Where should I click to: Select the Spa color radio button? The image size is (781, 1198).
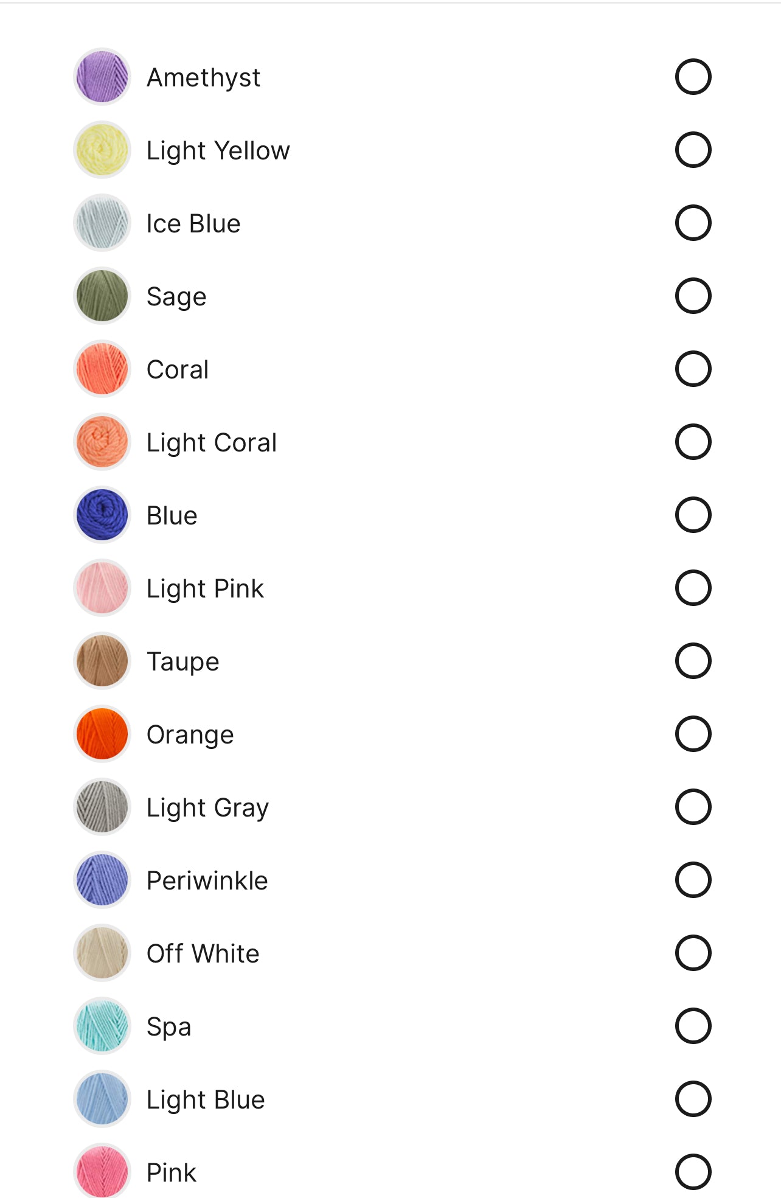(693, 1026)
